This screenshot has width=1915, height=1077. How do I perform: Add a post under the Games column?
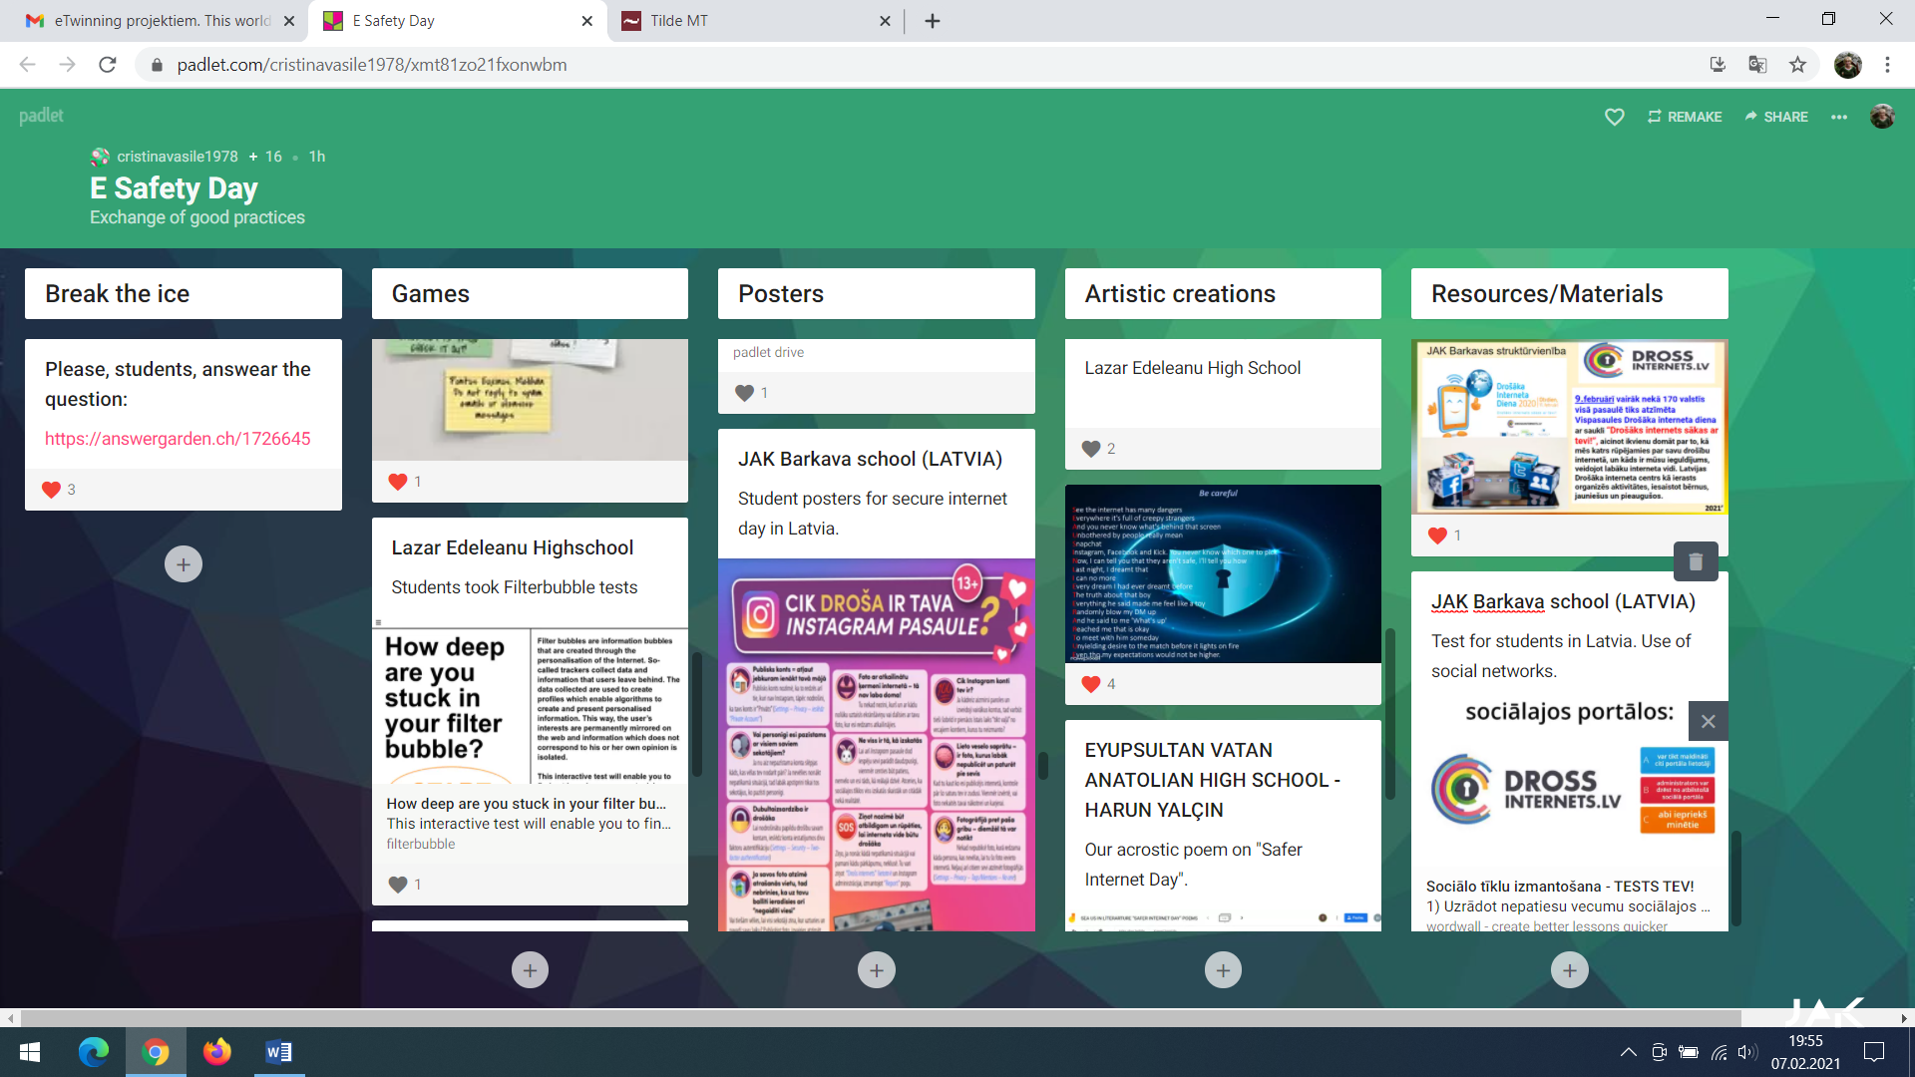tap(530, 969)
